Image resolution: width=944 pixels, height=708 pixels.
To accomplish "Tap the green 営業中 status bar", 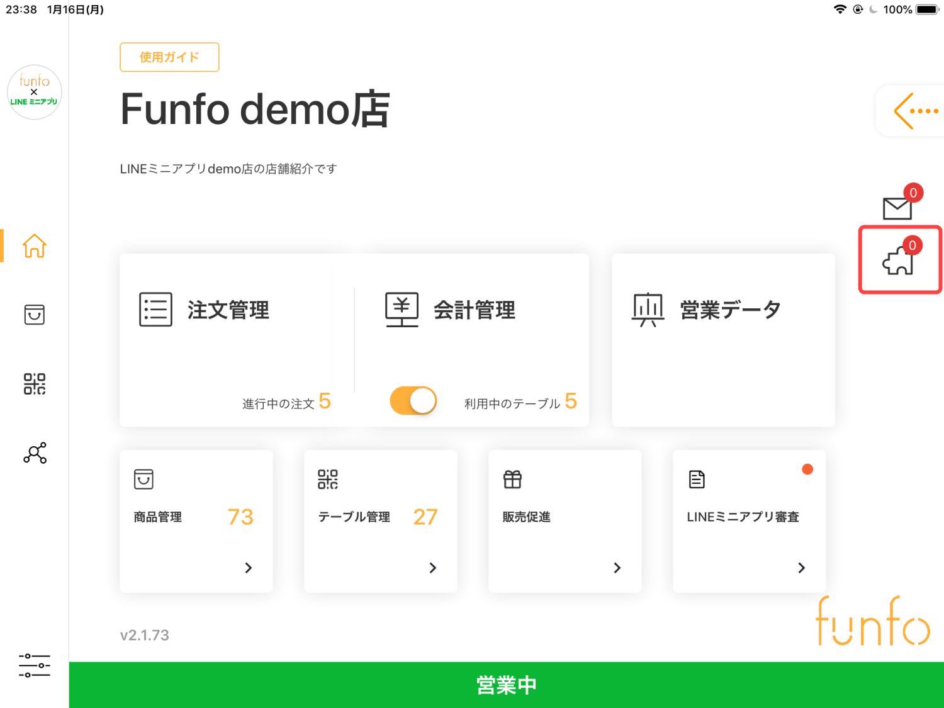I will (x=507, y=685).
